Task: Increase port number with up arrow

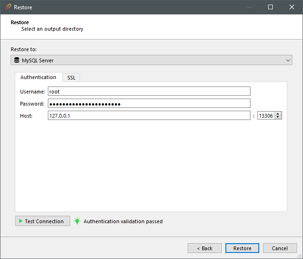Action: coord(278,113)
